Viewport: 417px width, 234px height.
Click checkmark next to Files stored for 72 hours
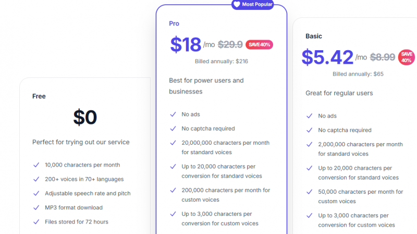pyautogui.click(x=36, y=222)
